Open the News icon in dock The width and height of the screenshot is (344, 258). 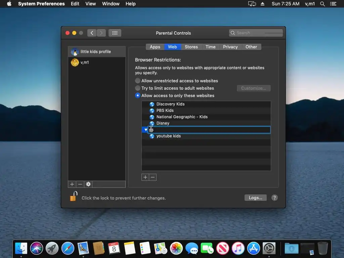pyautogui.click(x=223, y=248)
